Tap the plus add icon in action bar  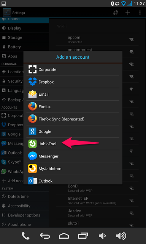pyautogui.click(x=128, y=13)
